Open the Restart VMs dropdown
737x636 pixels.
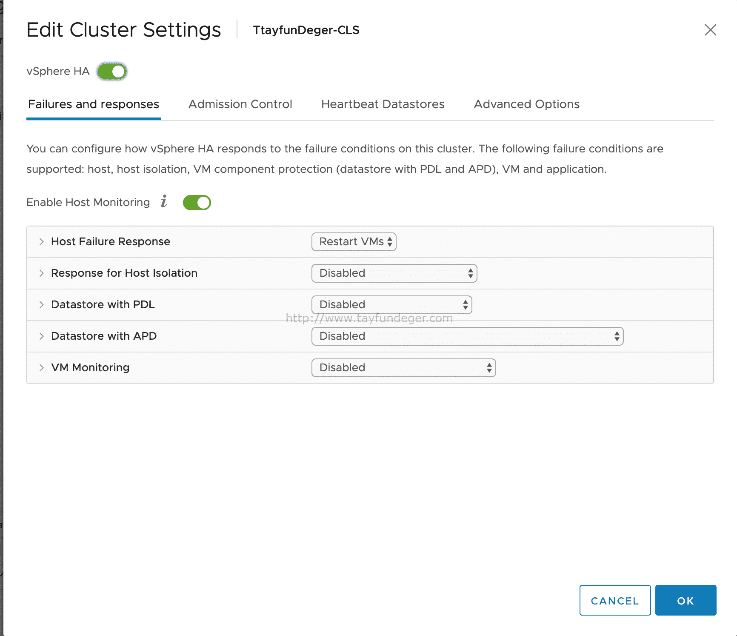[354, 242]
